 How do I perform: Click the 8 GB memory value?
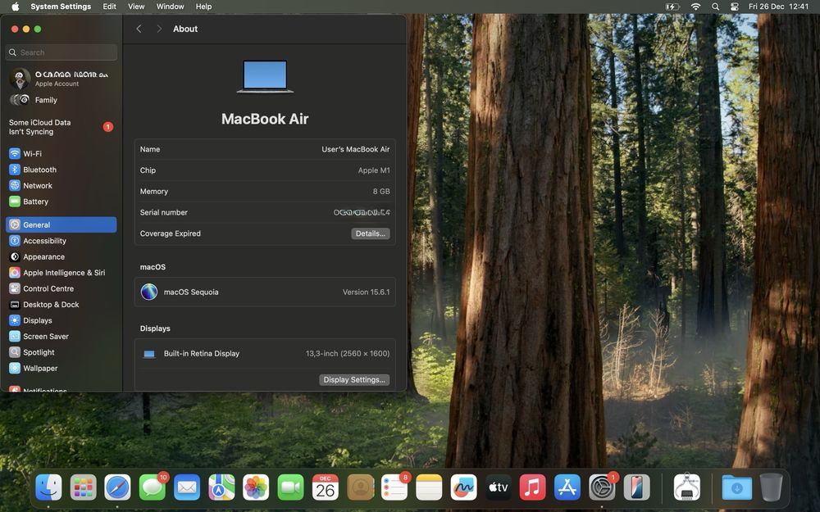381,191
